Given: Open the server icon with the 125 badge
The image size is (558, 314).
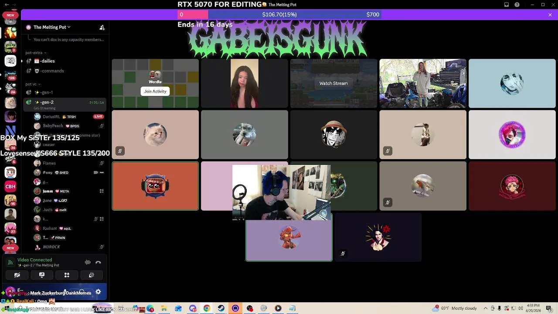Looking at the screenshot, I should (10, 75).
